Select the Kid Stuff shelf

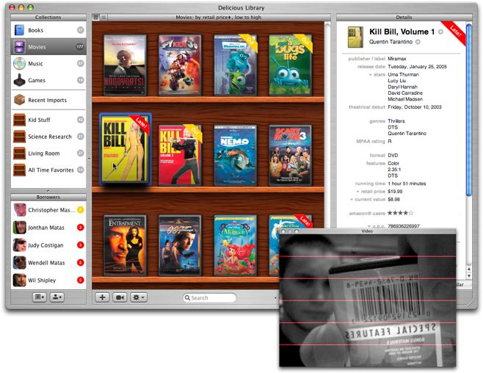pyautogui.click(x=48, y=120)
